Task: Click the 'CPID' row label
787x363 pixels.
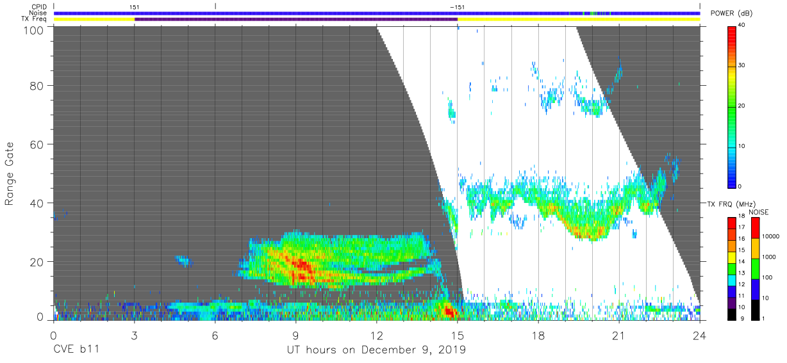Action: click(x=39, y=6)
